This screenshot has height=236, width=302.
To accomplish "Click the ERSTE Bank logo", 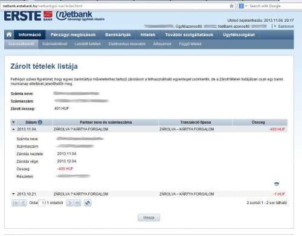I will tap(28, 16).
